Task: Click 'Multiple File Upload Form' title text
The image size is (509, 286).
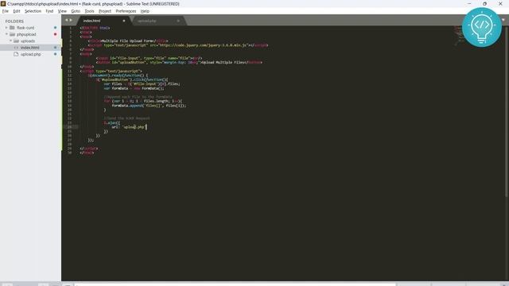Action: [x=128, y=41]
